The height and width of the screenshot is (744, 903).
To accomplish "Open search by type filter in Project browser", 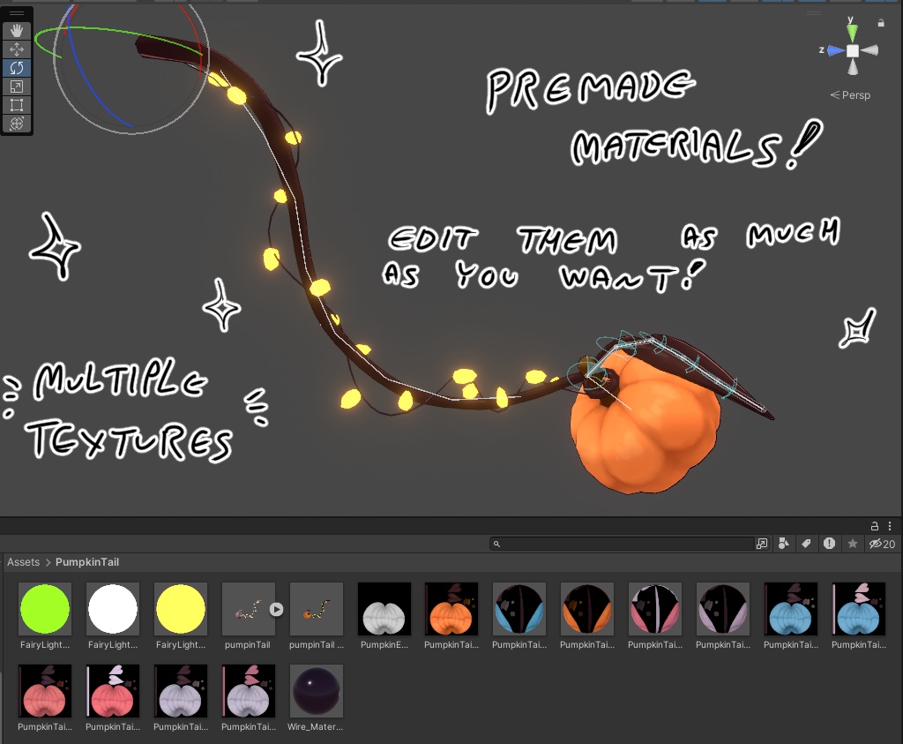I will pos(783,544).
